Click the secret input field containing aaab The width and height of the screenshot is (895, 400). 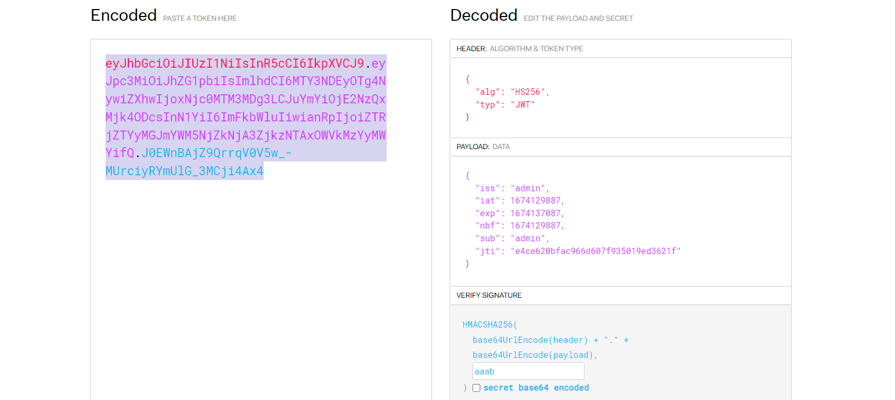click(527, 371)
